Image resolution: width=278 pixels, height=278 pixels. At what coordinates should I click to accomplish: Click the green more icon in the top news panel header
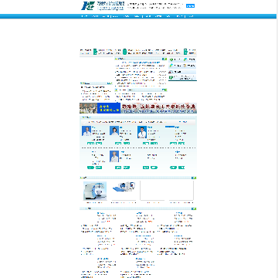coord(164,59)
